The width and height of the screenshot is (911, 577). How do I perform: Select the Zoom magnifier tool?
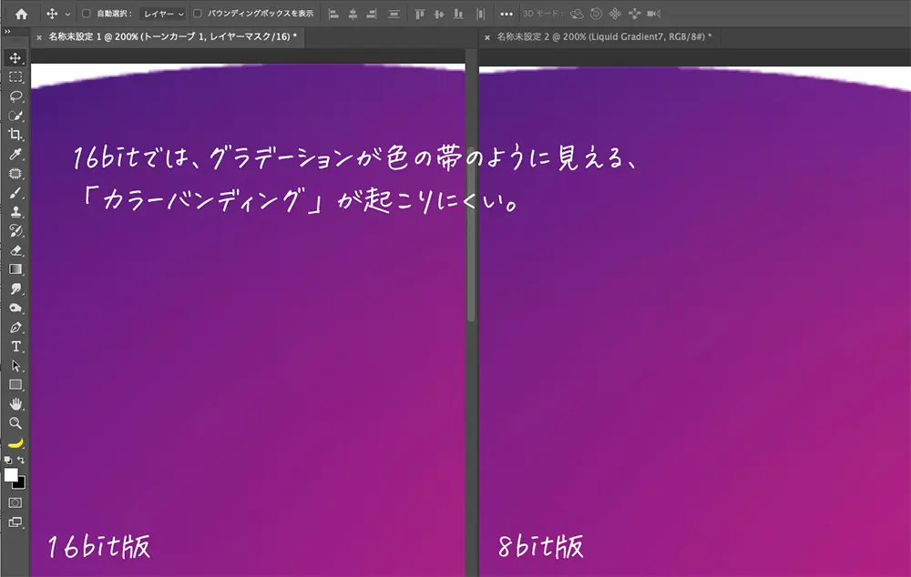(x=15, y=423)
